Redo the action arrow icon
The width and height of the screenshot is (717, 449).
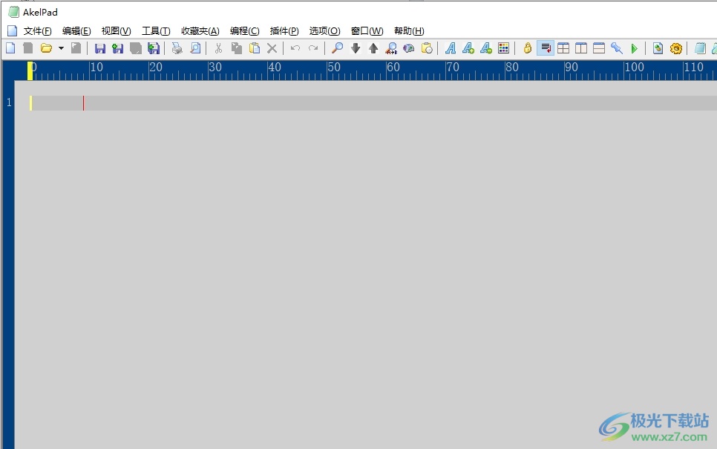pyautogui.click(x=313, y=48)
